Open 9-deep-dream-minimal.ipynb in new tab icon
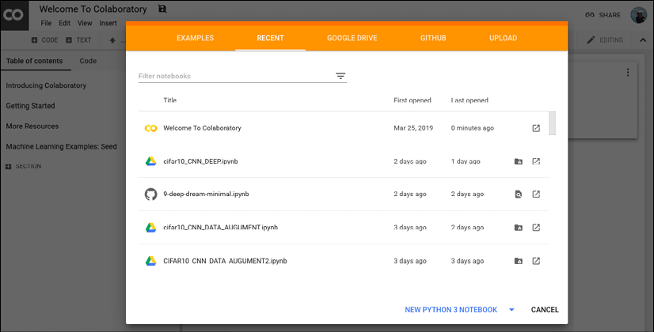654x332 pixels. [536, 194]
